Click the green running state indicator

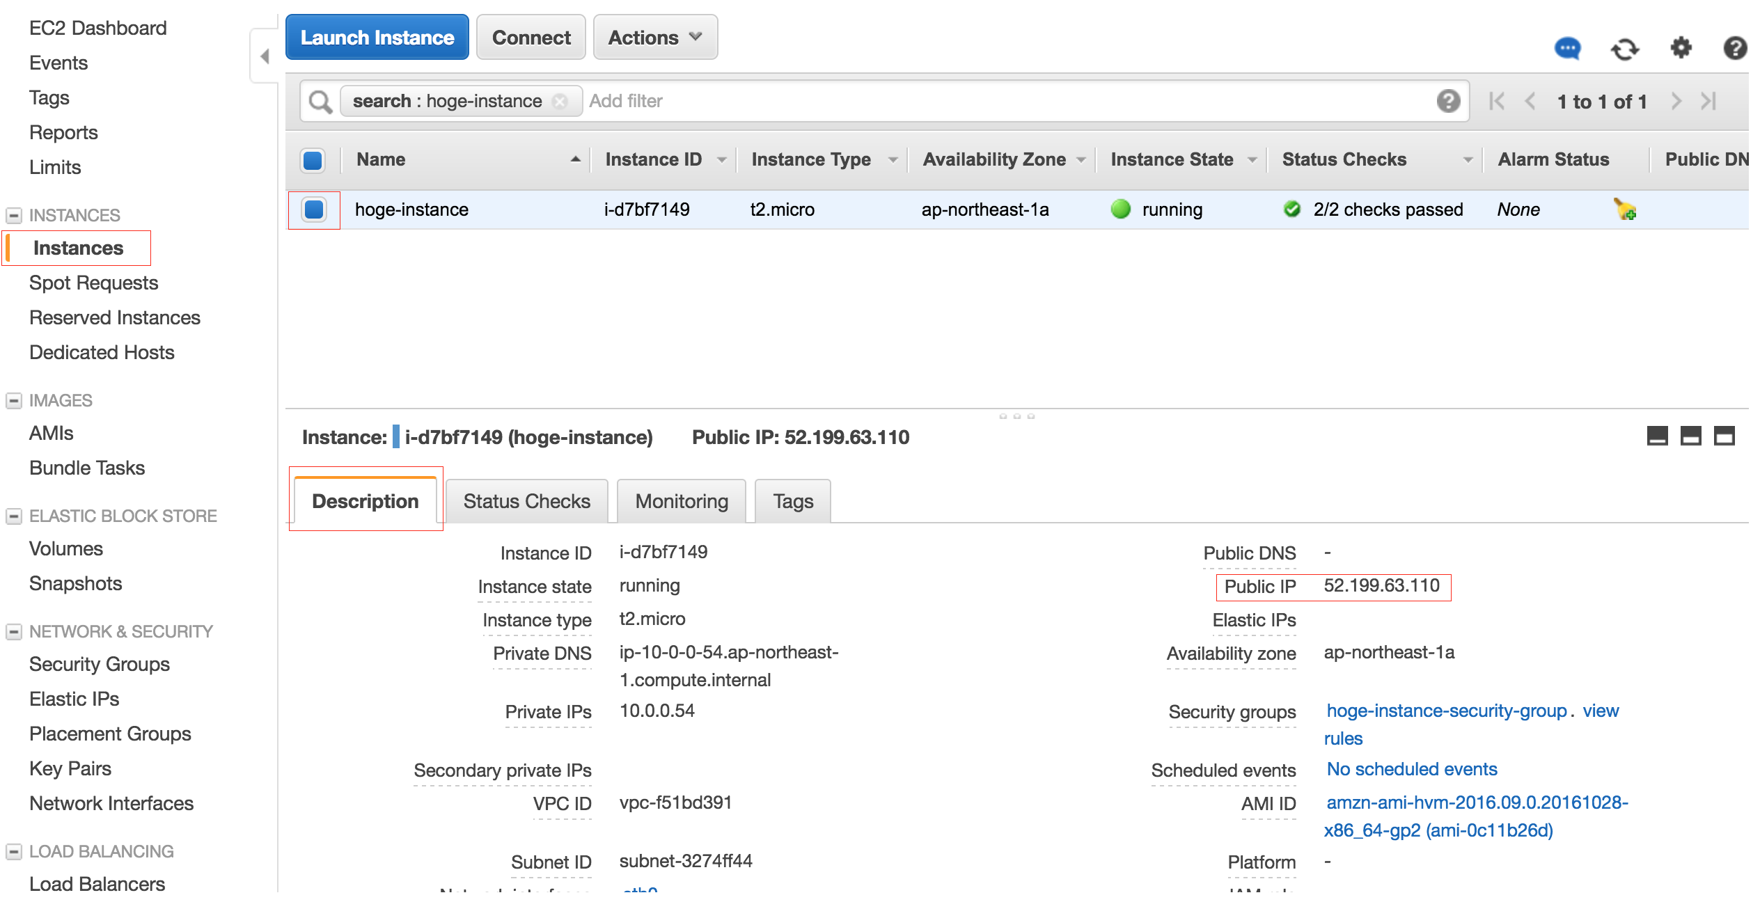click(x=1121, y=209)
